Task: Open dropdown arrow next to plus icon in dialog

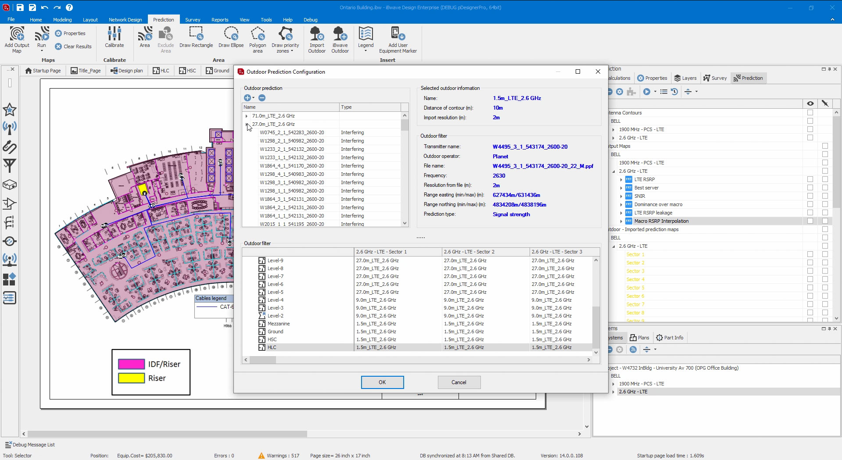Action: coord(254,98)
